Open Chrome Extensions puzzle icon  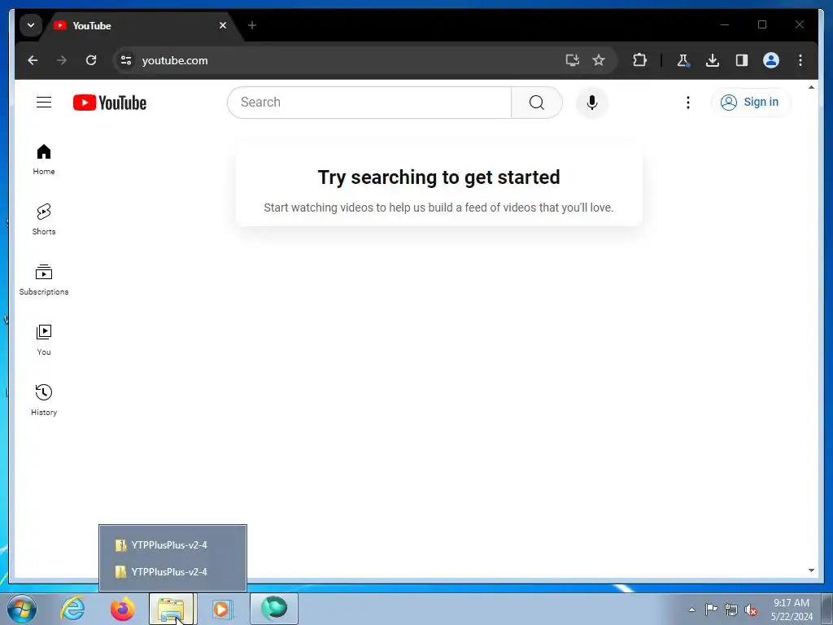[x=639, y=60]
